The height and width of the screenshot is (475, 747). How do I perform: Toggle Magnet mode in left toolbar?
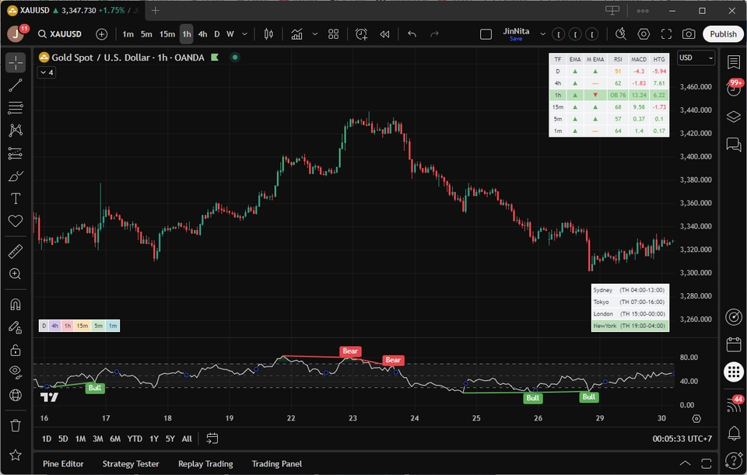(16, 304)
